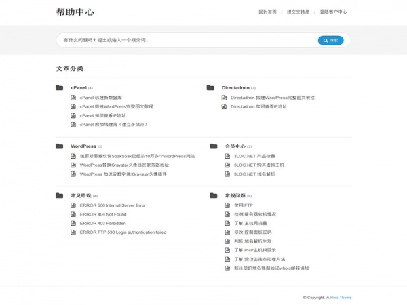Click document icon beside WordPress替换Gravatar article
This screenshot has width=407, height=305.
[x=73, y=165]
